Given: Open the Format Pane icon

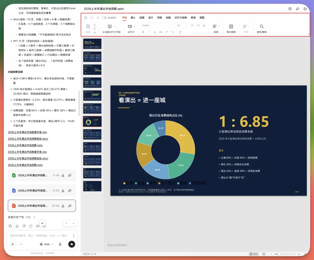Looking at the screenshot, I should (x=231, y=26).
